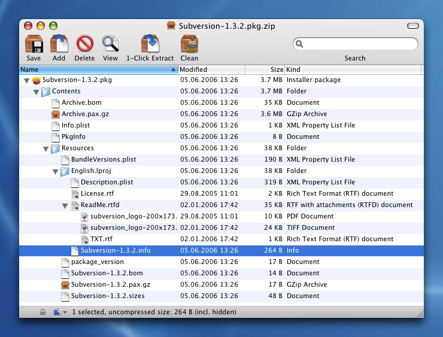Click the License.rtf file icon
This screenshot has height=337, width=443.
(75, 194)
